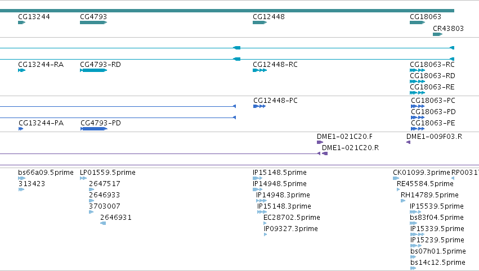Select EST bs14c12.5prime
Screen dimensions: 479x271
click(x=438, y=263)
